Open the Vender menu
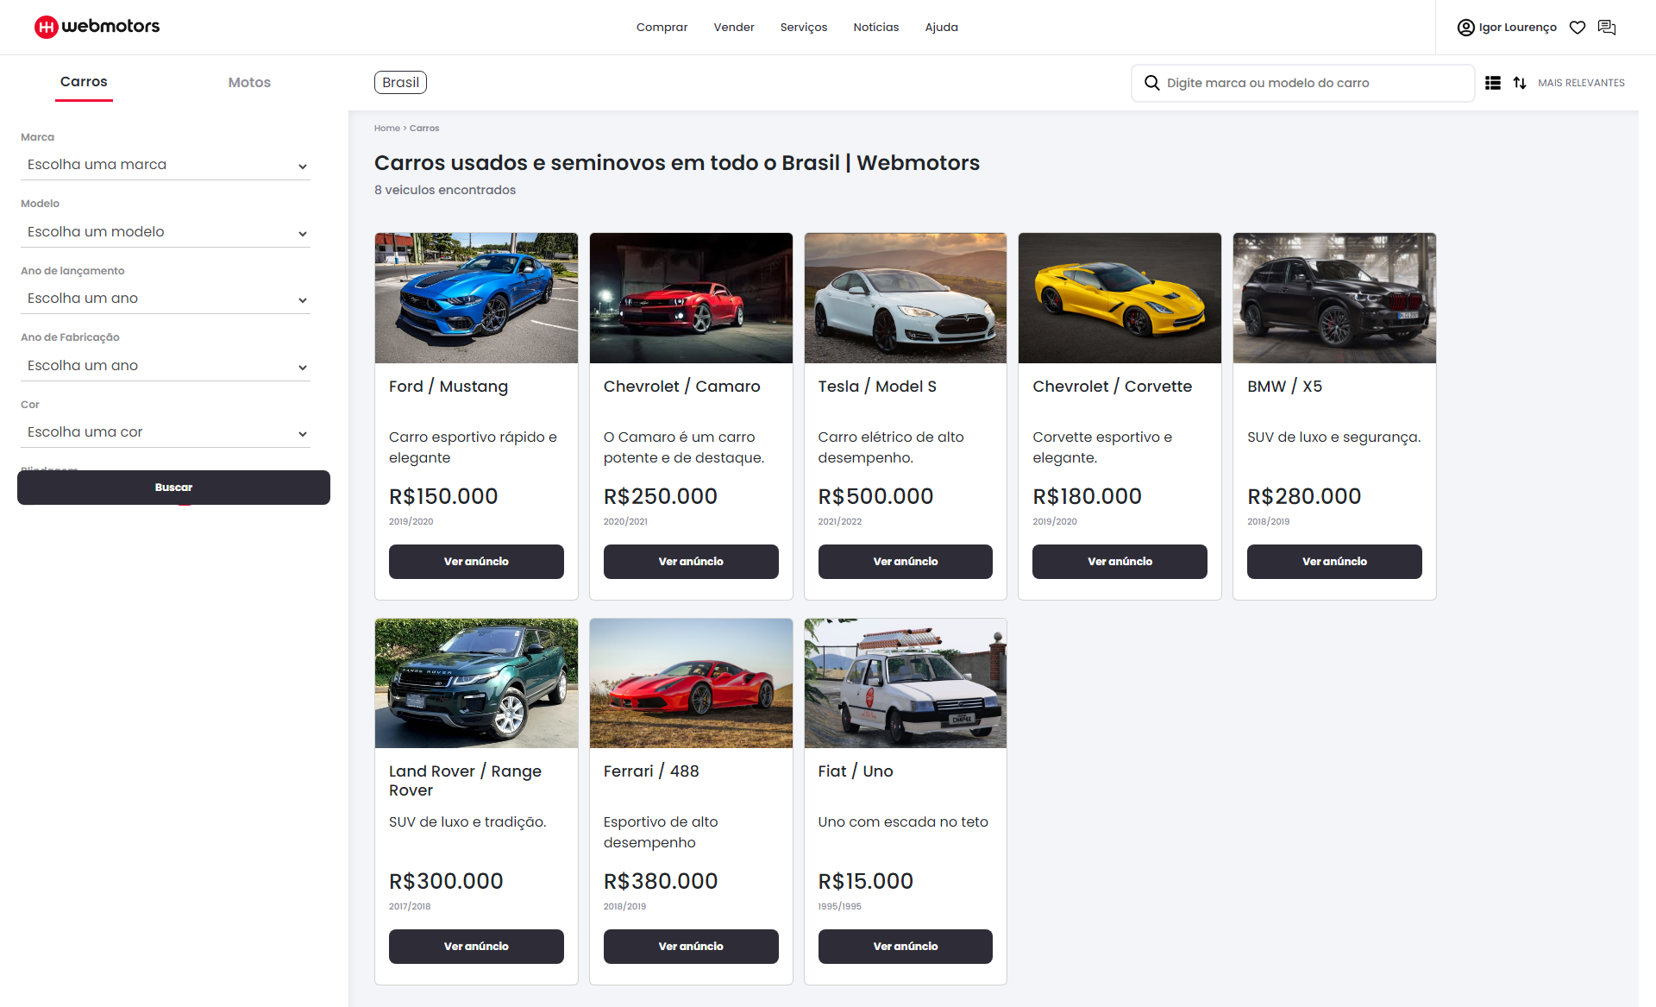The width and height of the screenshot is (1656, 1007). click(x=734, y=28)
